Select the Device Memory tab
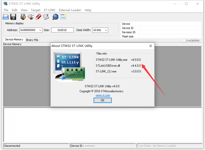This screenshot has height=150, width=205. pos(14,40)
